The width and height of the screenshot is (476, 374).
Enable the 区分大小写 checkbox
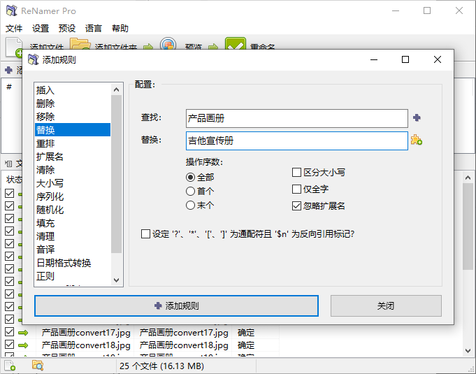296,173
